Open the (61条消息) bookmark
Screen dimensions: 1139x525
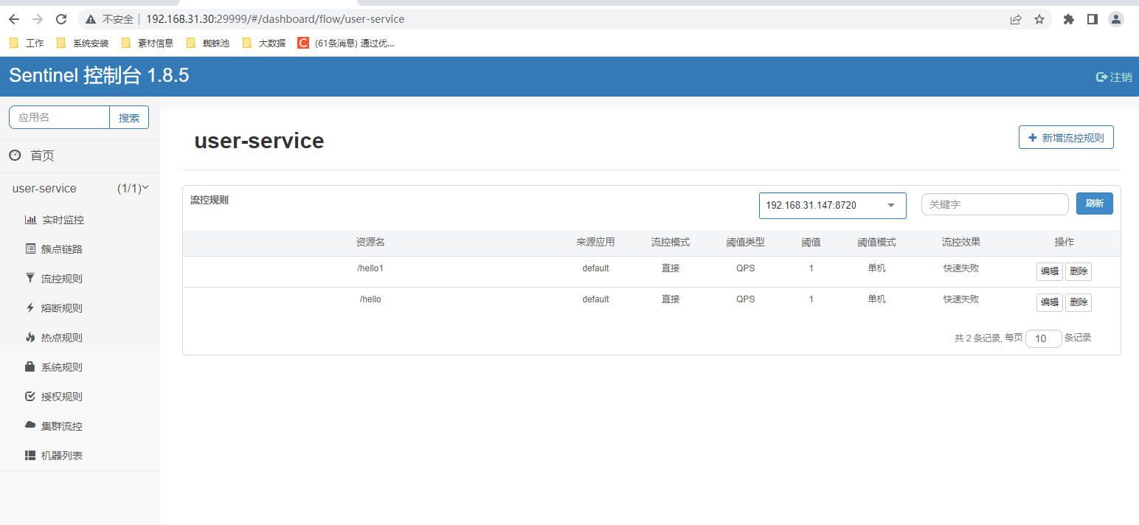[346, 43]
